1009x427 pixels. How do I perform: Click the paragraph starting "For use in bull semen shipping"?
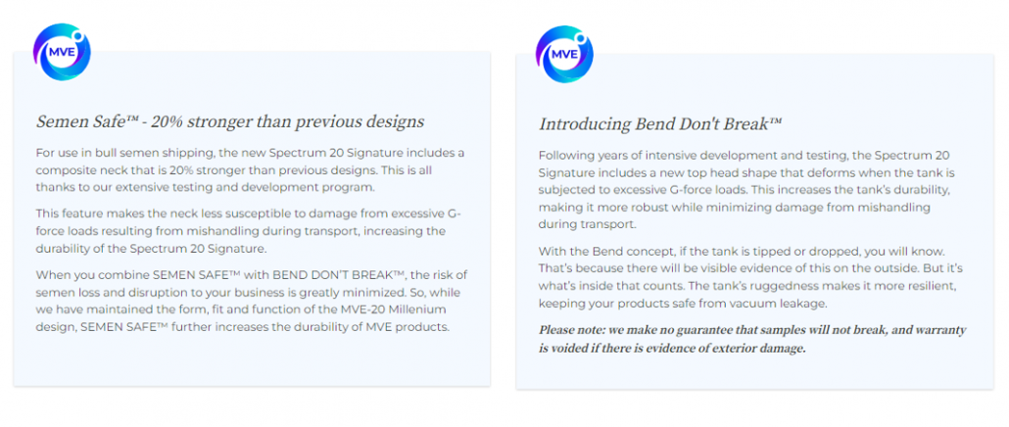click(251, 170)
